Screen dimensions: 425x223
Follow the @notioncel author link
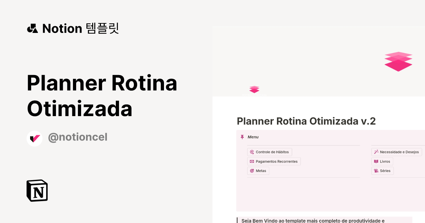(x=78, y=137)
